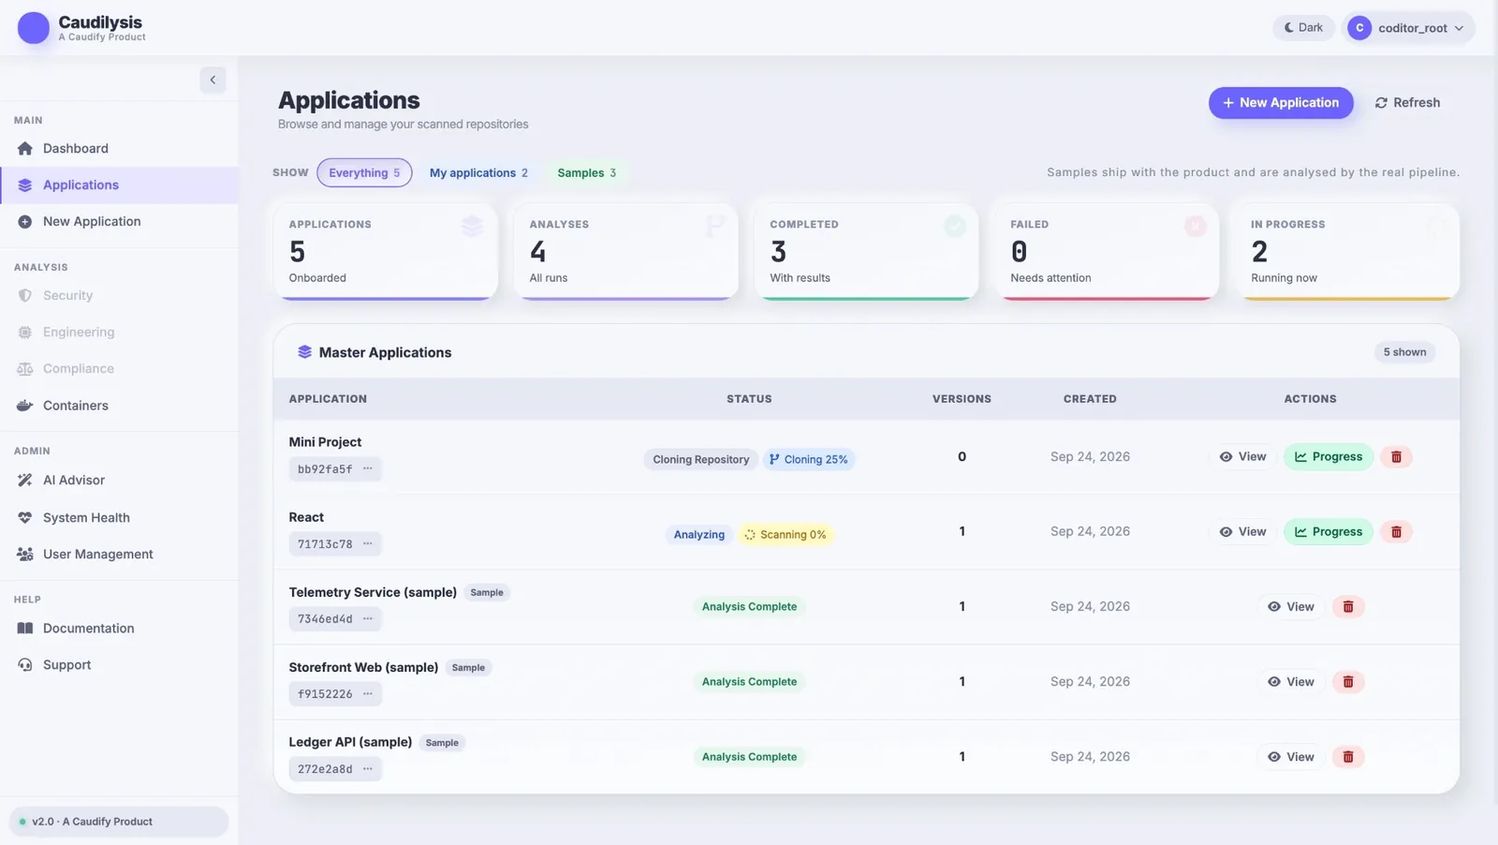This screenshot has width=1498, height=845.
Task: Expand ID 272e2a8d ellipsis for Ledger API
Action: pyautogui.click(x=368, y=768)
